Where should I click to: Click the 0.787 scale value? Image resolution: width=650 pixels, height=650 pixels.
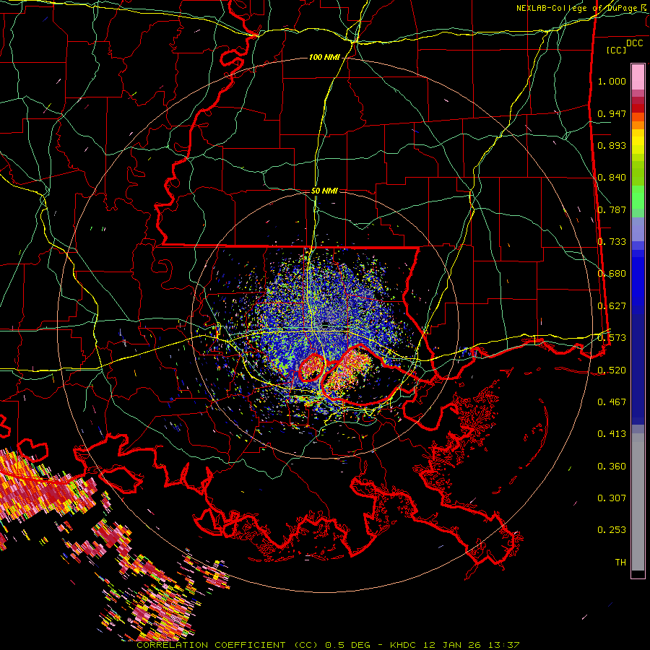(612, 209)
